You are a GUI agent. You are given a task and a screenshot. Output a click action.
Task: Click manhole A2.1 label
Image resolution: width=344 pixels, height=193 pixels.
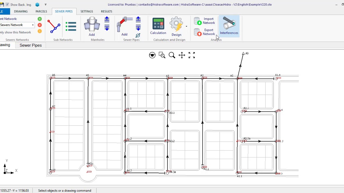206,169
